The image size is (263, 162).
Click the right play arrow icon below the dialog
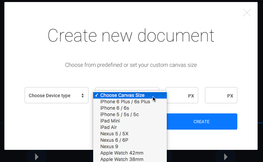coord(226,157)
